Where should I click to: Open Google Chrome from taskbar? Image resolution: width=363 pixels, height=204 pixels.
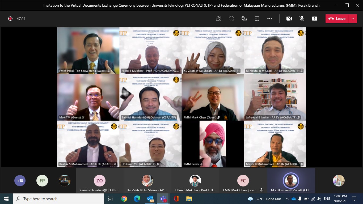click(124, 199)
